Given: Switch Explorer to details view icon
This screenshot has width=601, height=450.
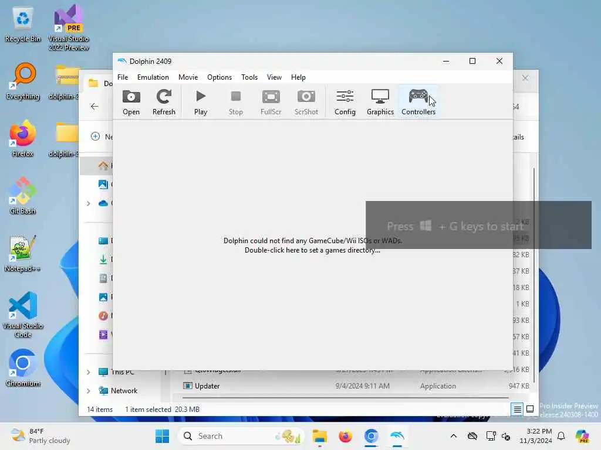Looking at the screenshot, I should pyautogui.click(x=518, y=410).
